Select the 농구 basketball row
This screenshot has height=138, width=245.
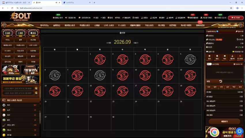[x=20, y=110]
